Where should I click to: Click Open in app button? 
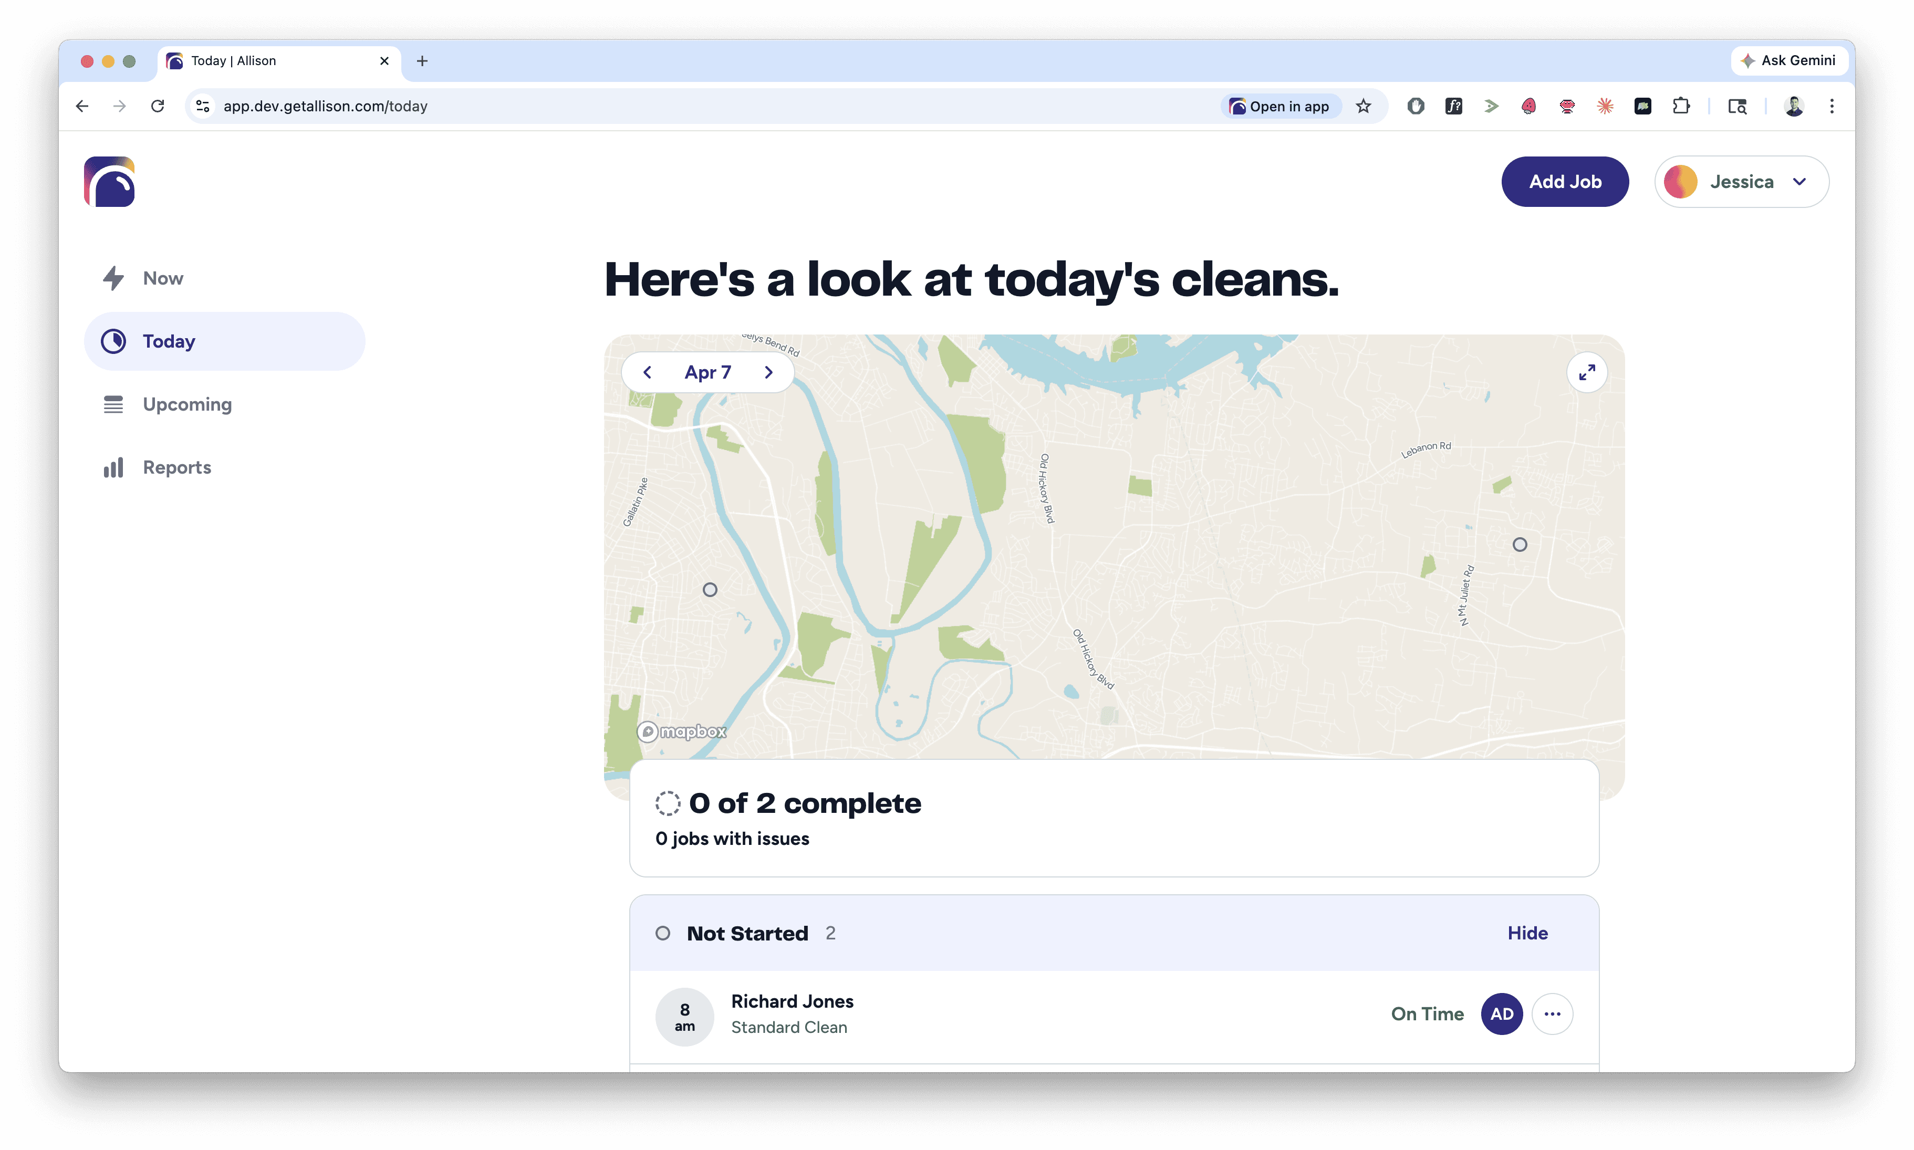click(1280, 106)
